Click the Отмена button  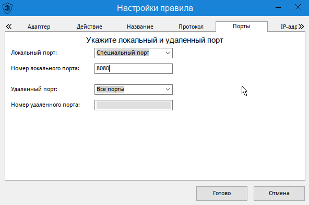pos(279,194)
